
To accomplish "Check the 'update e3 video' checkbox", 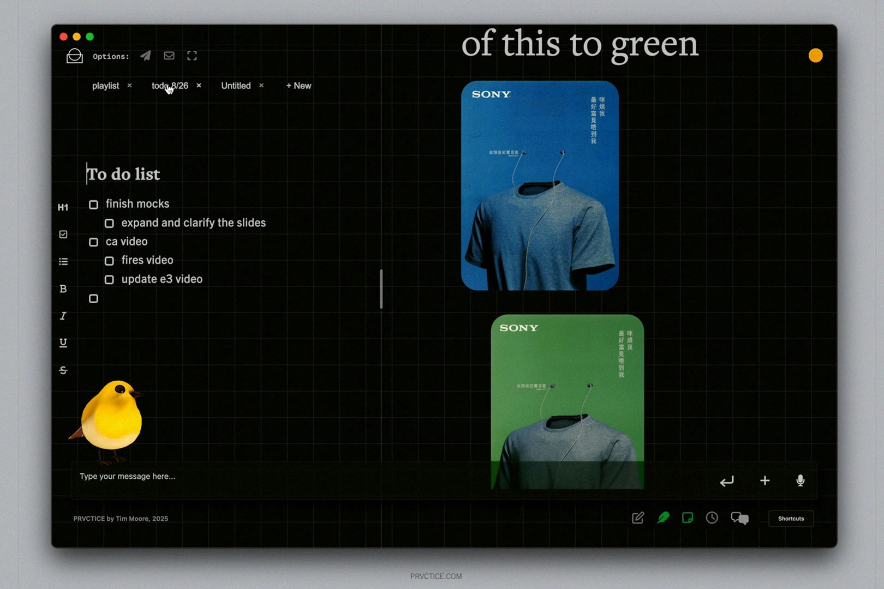I will pyautogui.click(x=109, y=280).
